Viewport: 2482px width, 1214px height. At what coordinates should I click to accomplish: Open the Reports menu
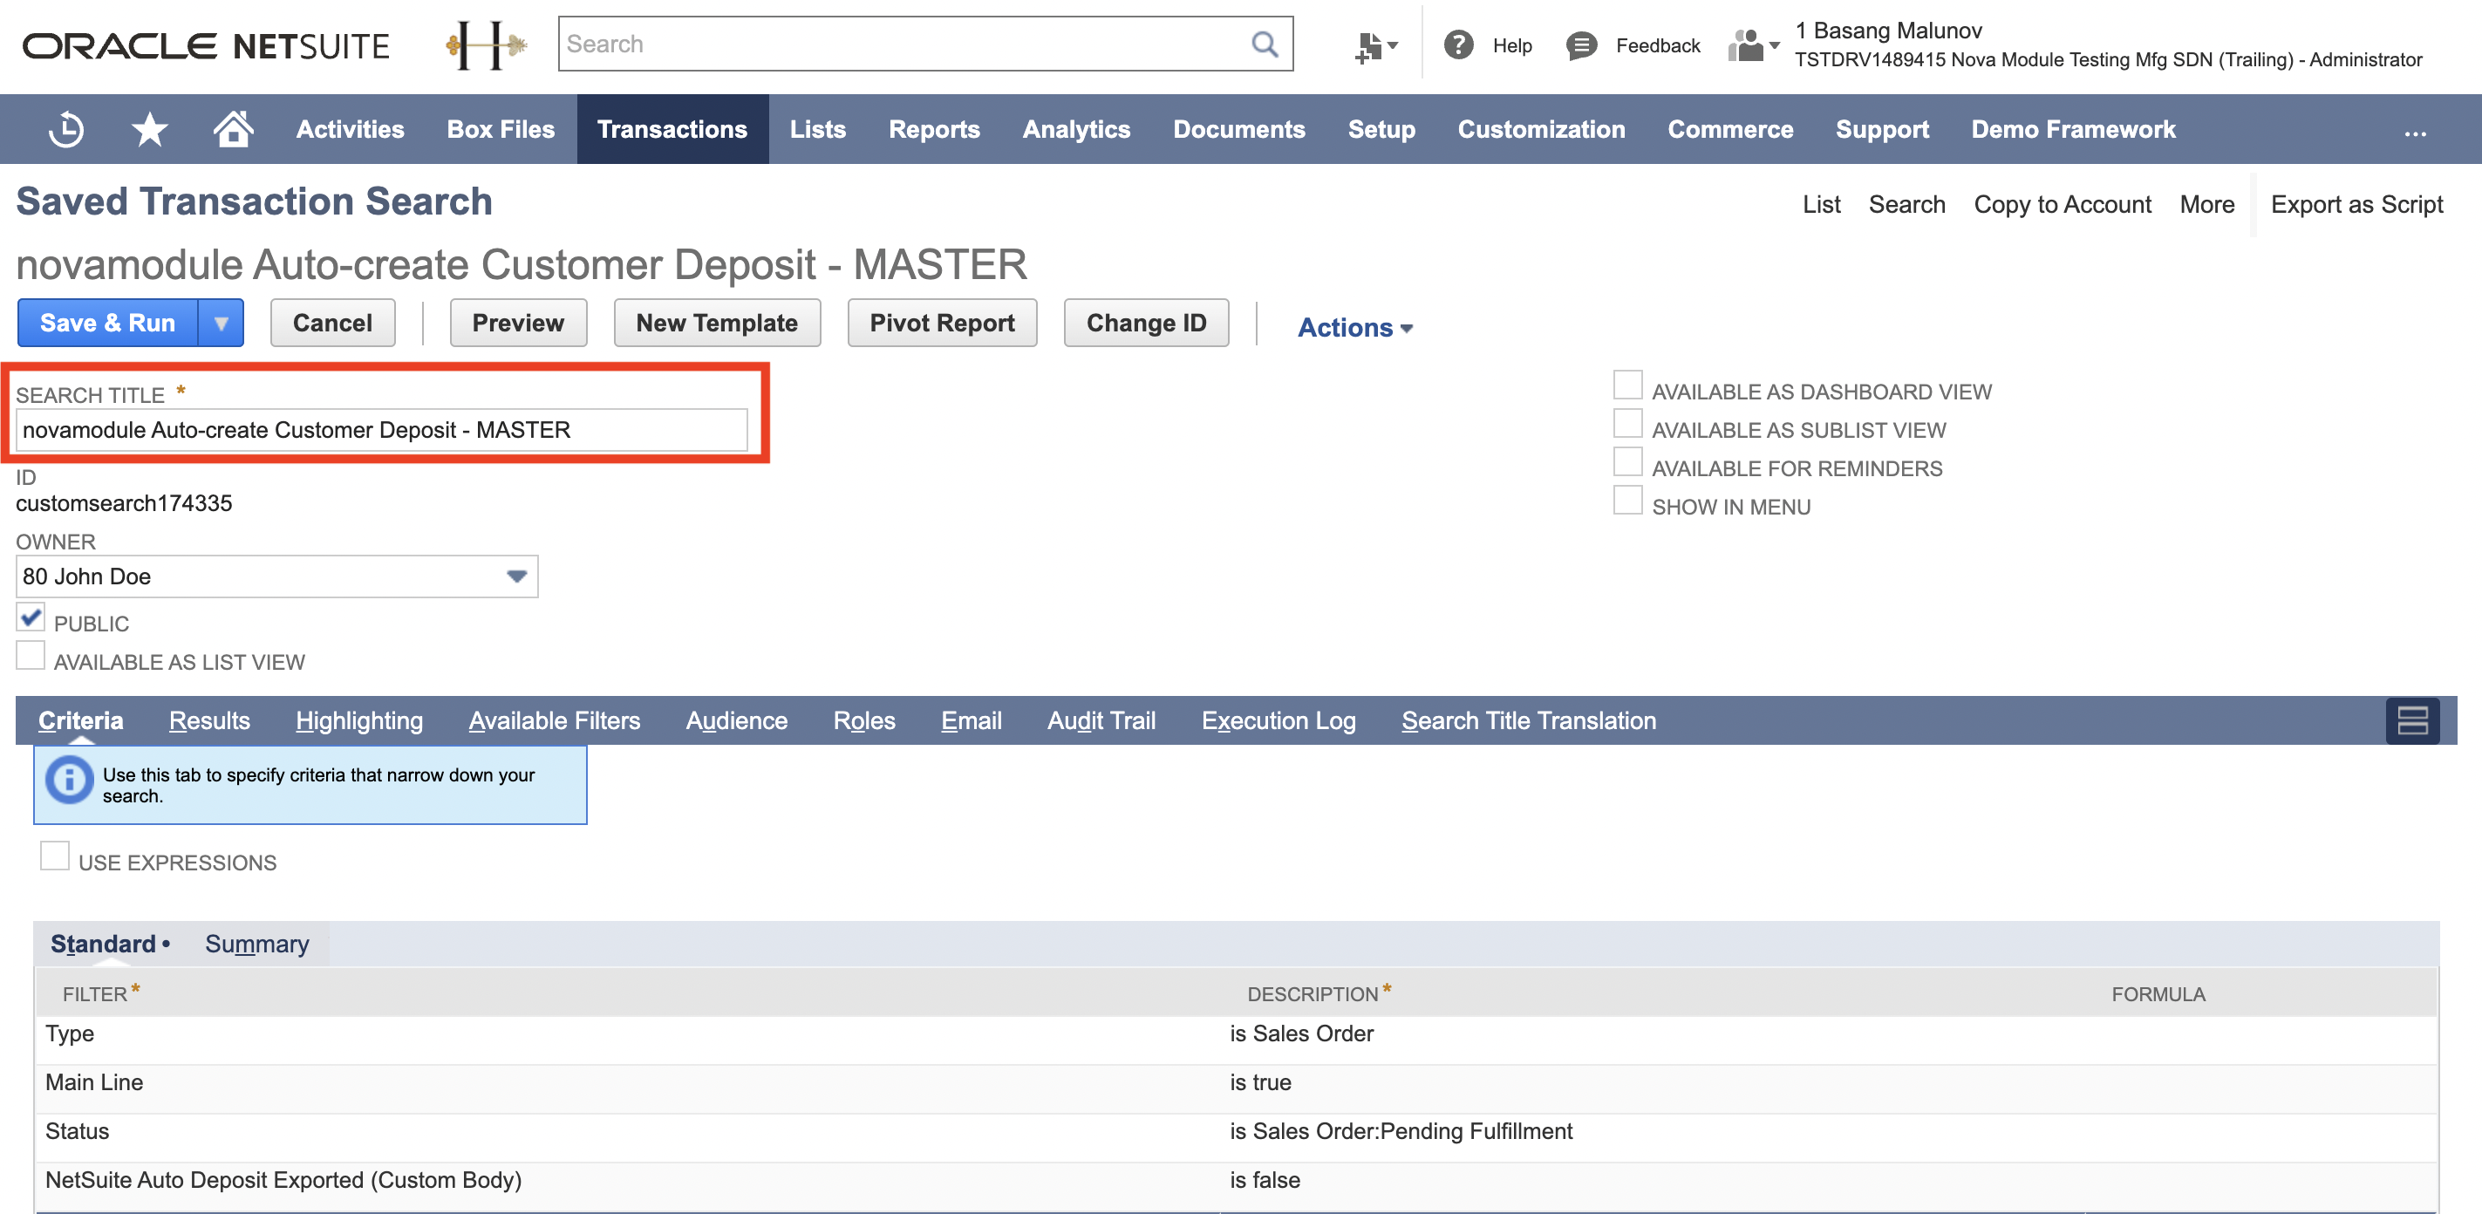[x=934, y=129]
